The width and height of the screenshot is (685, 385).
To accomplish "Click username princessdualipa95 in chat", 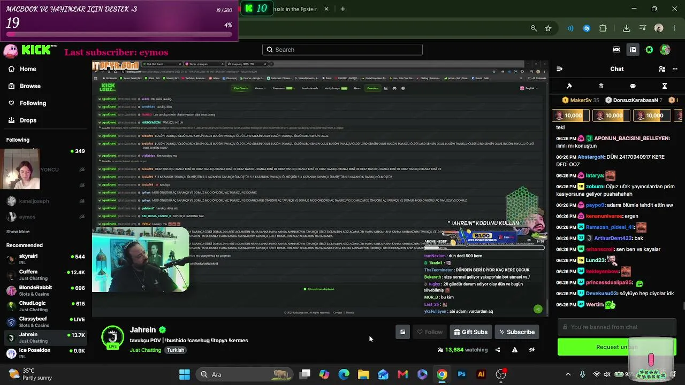I will pyautogui.click(x=608, y=283).
